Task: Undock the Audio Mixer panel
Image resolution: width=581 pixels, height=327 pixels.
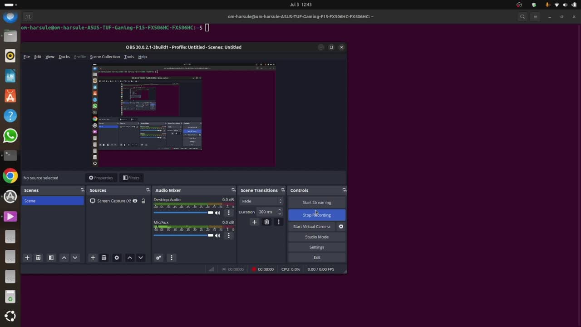Action: (x=233, y=190)
